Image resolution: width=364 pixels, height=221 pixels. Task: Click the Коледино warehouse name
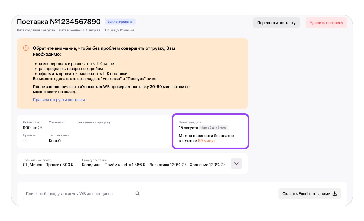[x=91, y=165]
